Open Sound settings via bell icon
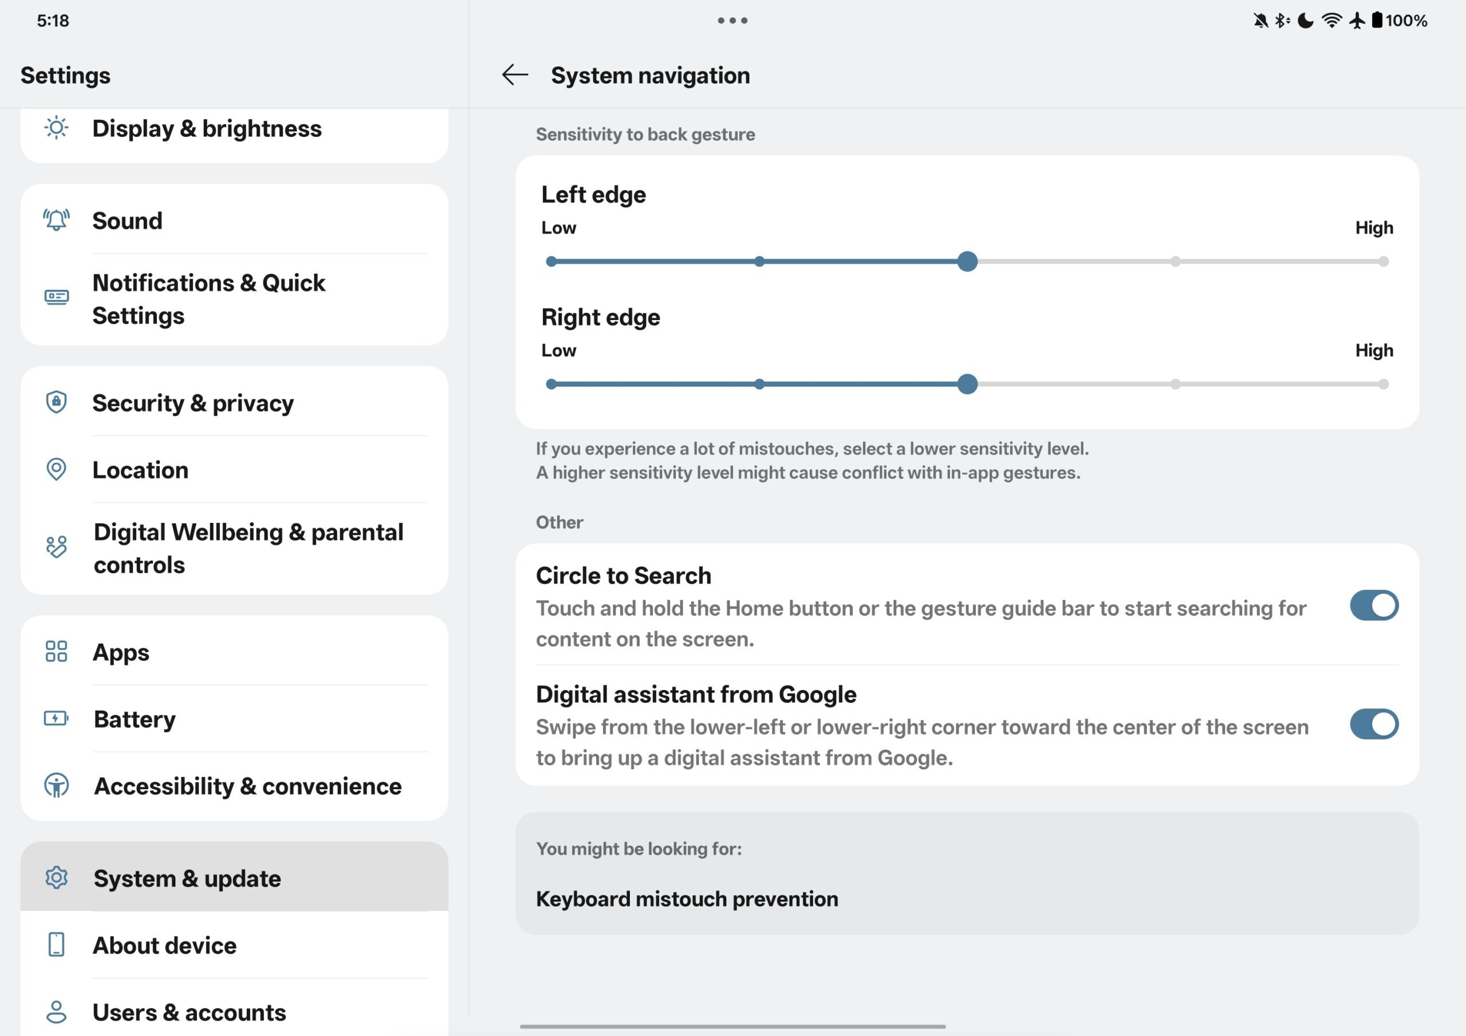1466x1036 pixels. [56, 220]
